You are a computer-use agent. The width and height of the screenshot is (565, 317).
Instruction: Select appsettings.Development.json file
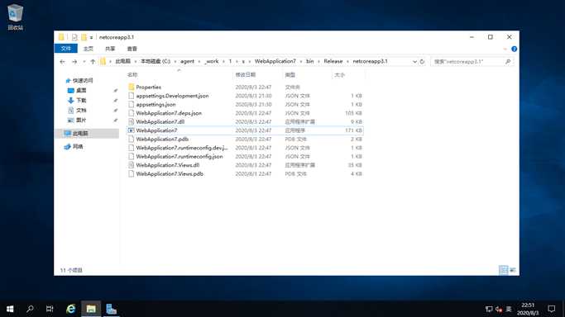pyautogui.click(x=172, y=96)
